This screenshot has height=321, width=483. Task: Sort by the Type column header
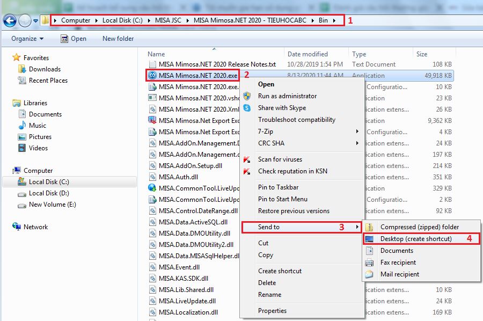click(359, 54)
